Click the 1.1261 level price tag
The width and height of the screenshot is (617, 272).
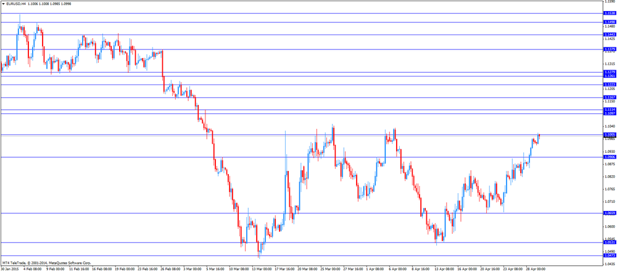coord(609,76)
